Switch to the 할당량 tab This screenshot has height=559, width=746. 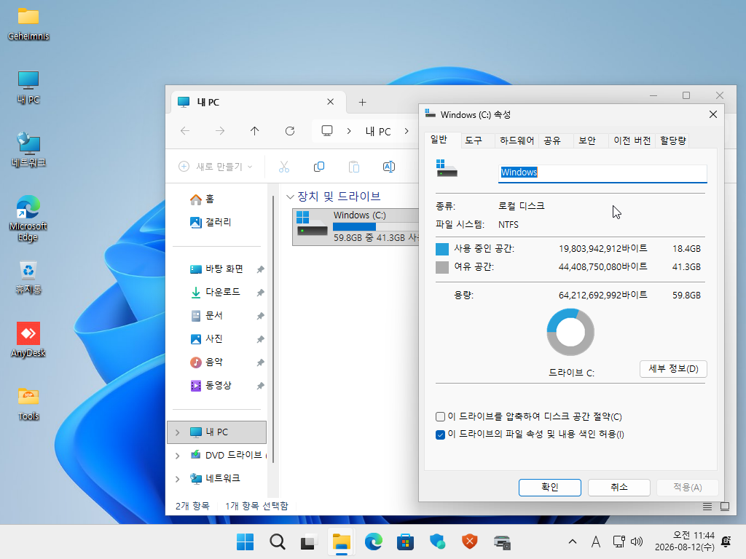[672, 140]
